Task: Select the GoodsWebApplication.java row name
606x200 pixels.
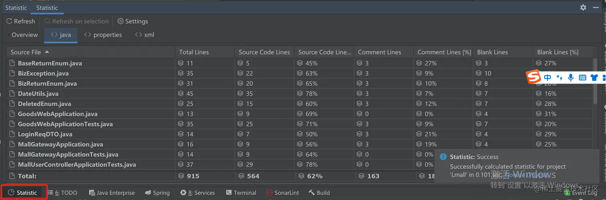Action: 58,114
